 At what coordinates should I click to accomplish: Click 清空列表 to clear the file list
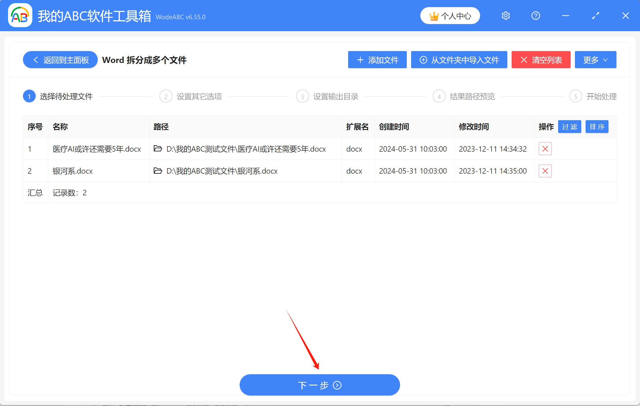pos(541,60)
